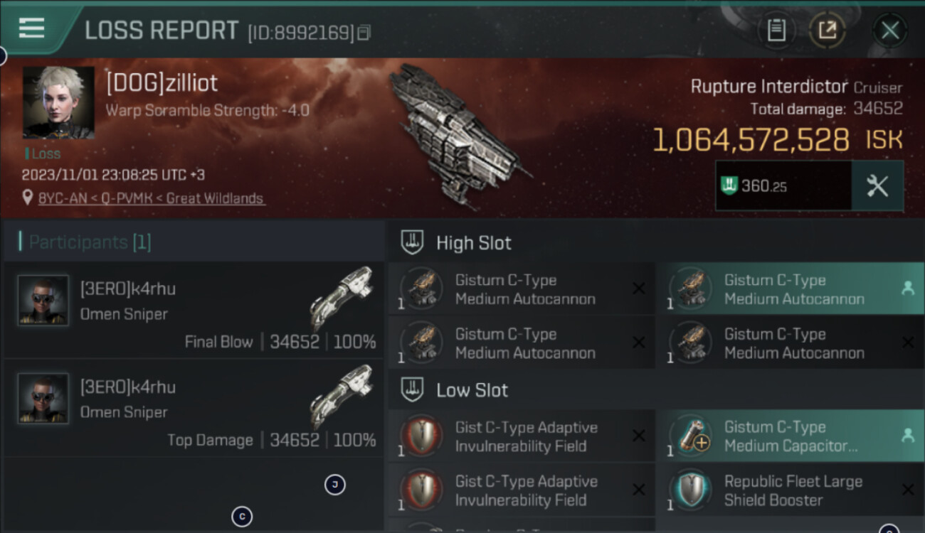Share the loss report externally
Viewport: 925px width, 533px height.
click(x=827, y=31)
